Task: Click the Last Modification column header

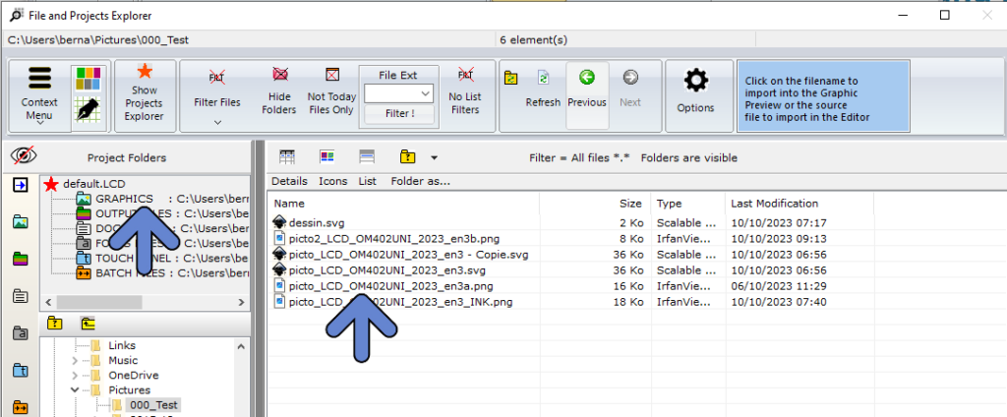Action: [x=774, y=203]
